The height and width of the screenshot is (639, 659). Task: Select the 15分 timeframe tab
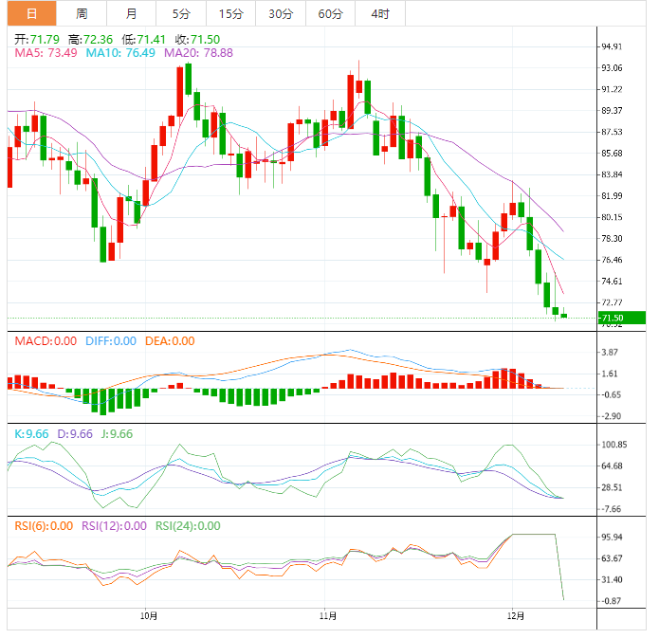point(230,13)
